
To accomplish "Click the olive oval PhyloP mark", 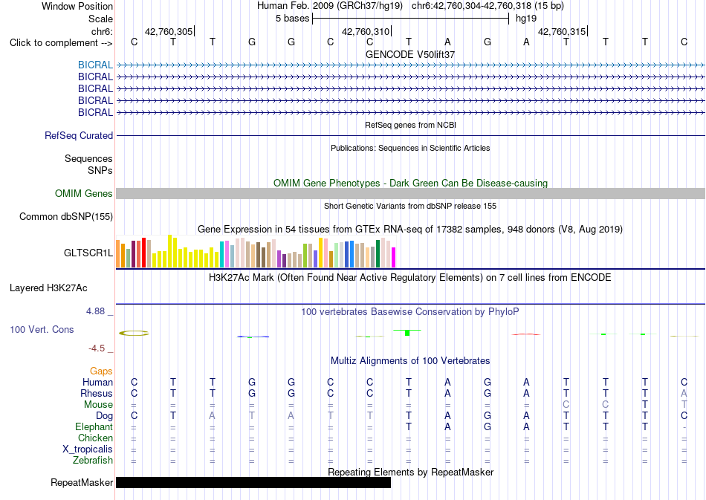I will pos(134,333).
